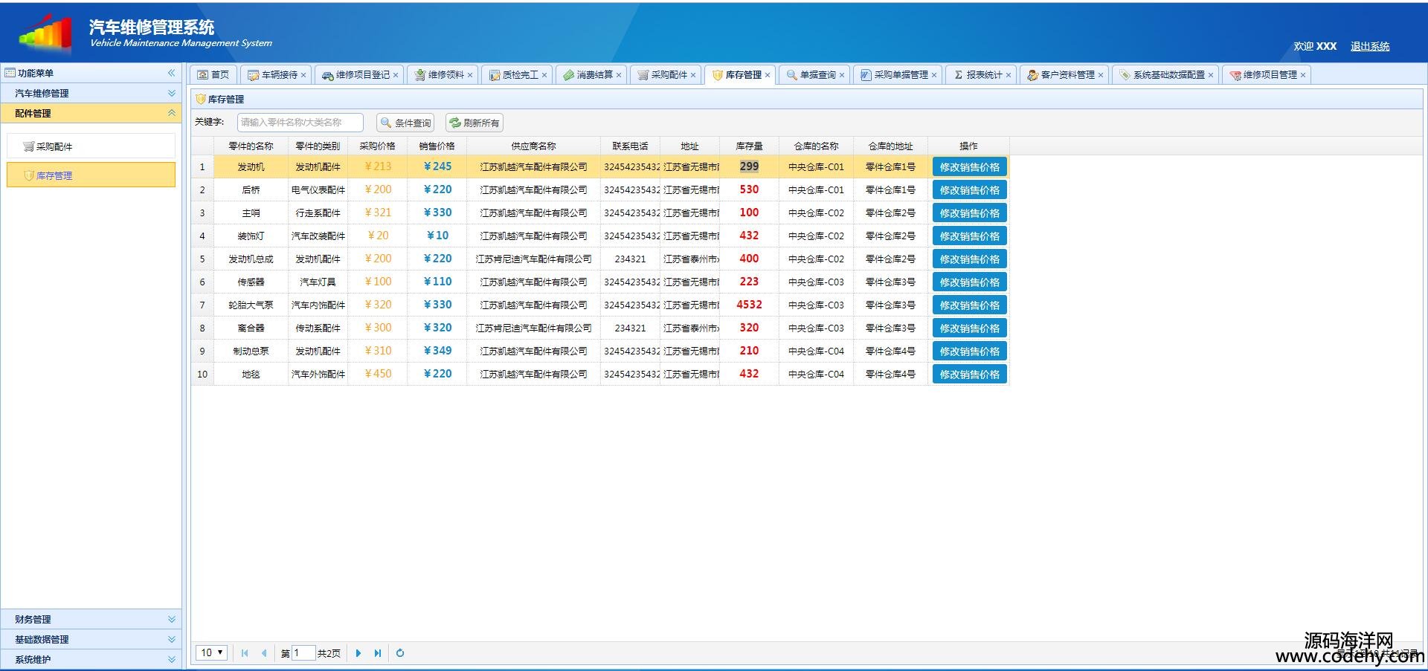The height and width of the screenshot is (671, 1428).
Task: Jump to last page icon
Action: click(x=378, y=653)
